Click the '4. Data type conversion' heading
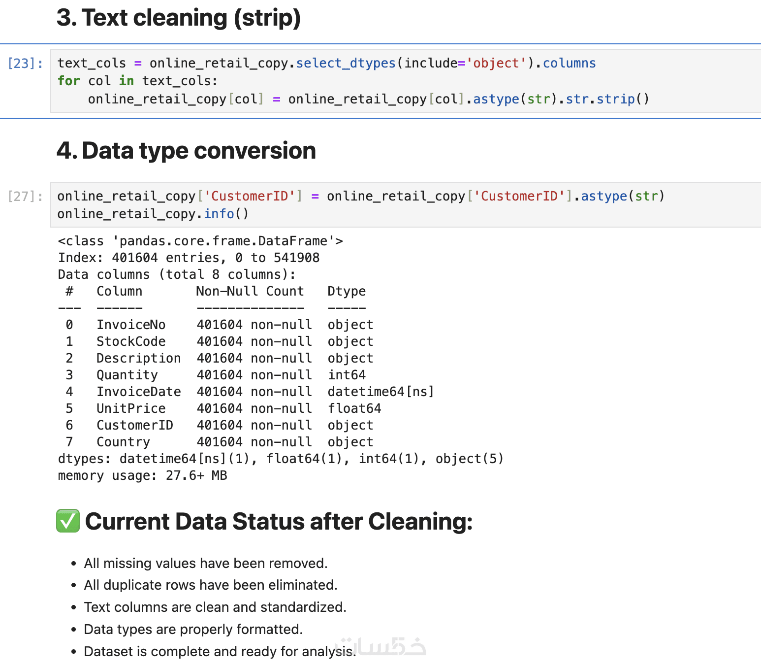This screenshot has width=761, height=669. pyautogui.click(x=186, y=151)
